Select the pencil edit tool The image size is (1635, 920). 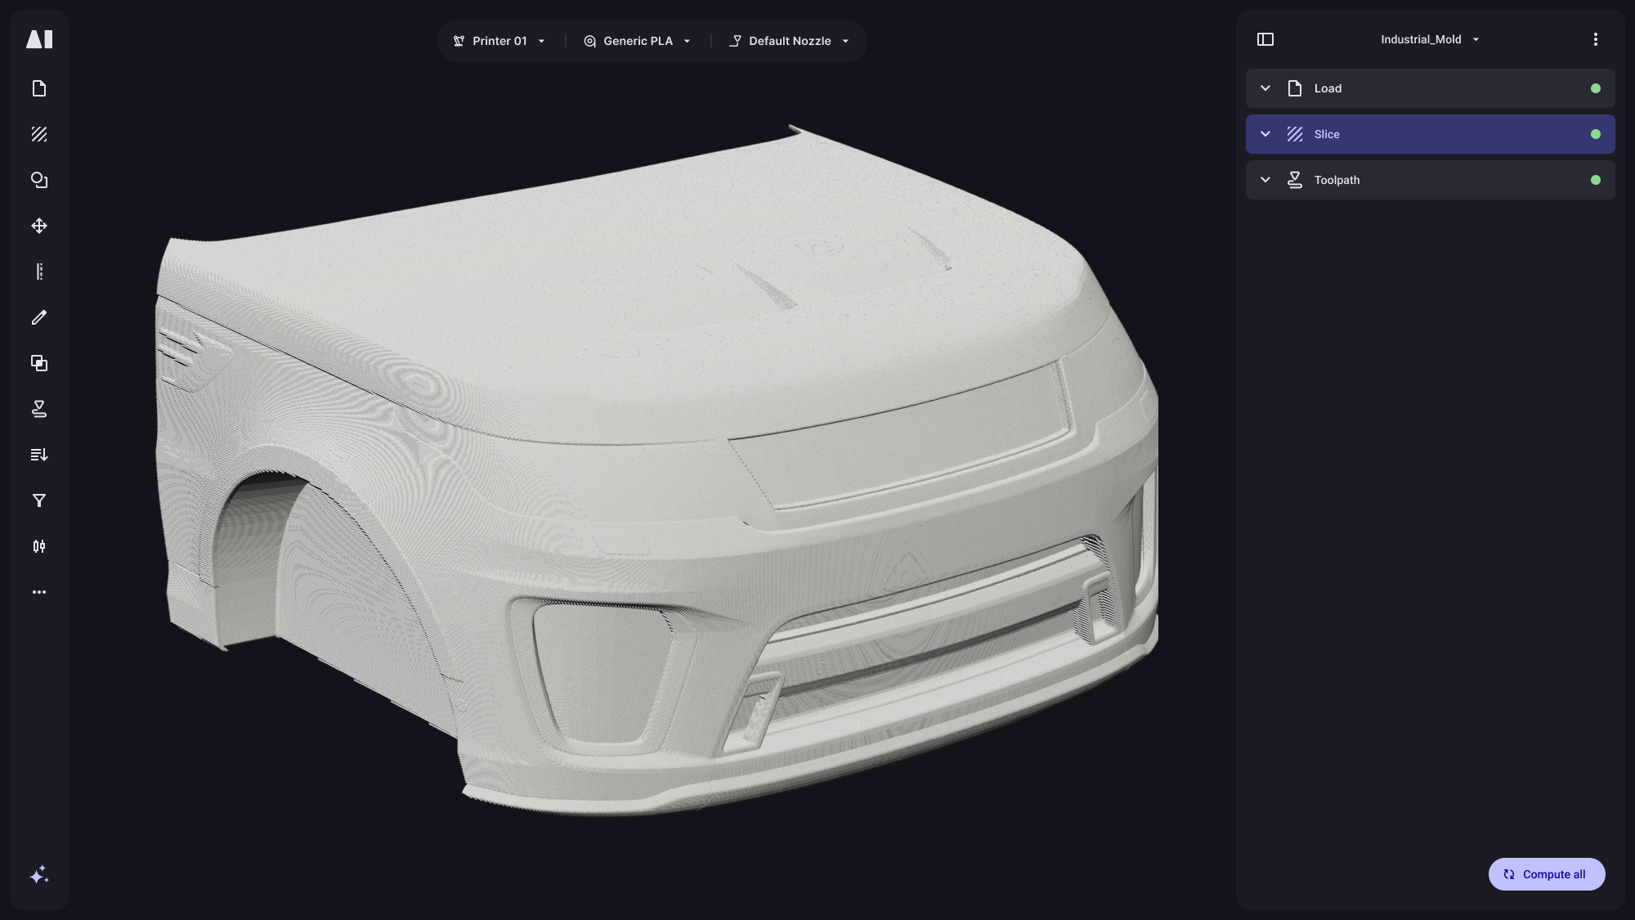pos(39,317)
